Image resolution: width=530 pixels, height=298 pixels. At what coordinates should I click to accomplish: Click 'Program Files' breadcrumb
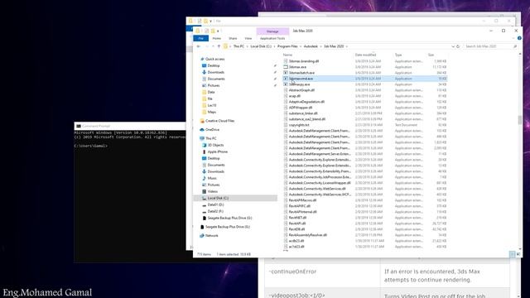click(287, 46)
